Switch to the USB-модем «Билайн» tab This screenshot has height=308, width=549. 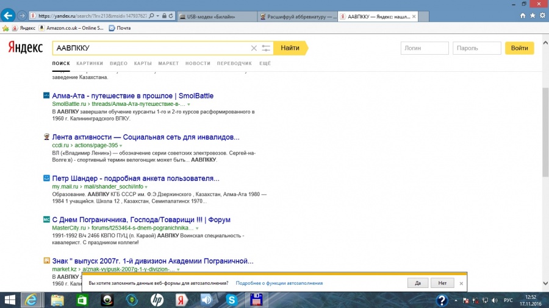(x=217, y=16)
